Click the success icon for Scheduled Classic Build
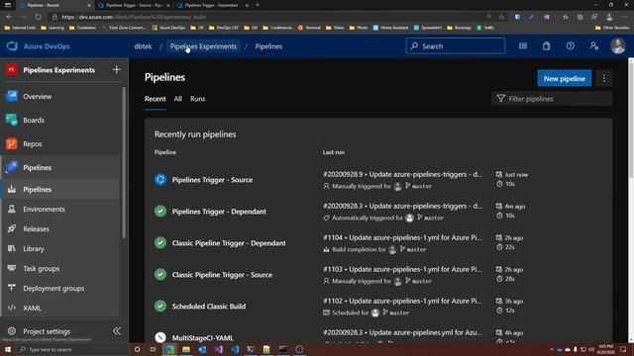 coord(160,306)
